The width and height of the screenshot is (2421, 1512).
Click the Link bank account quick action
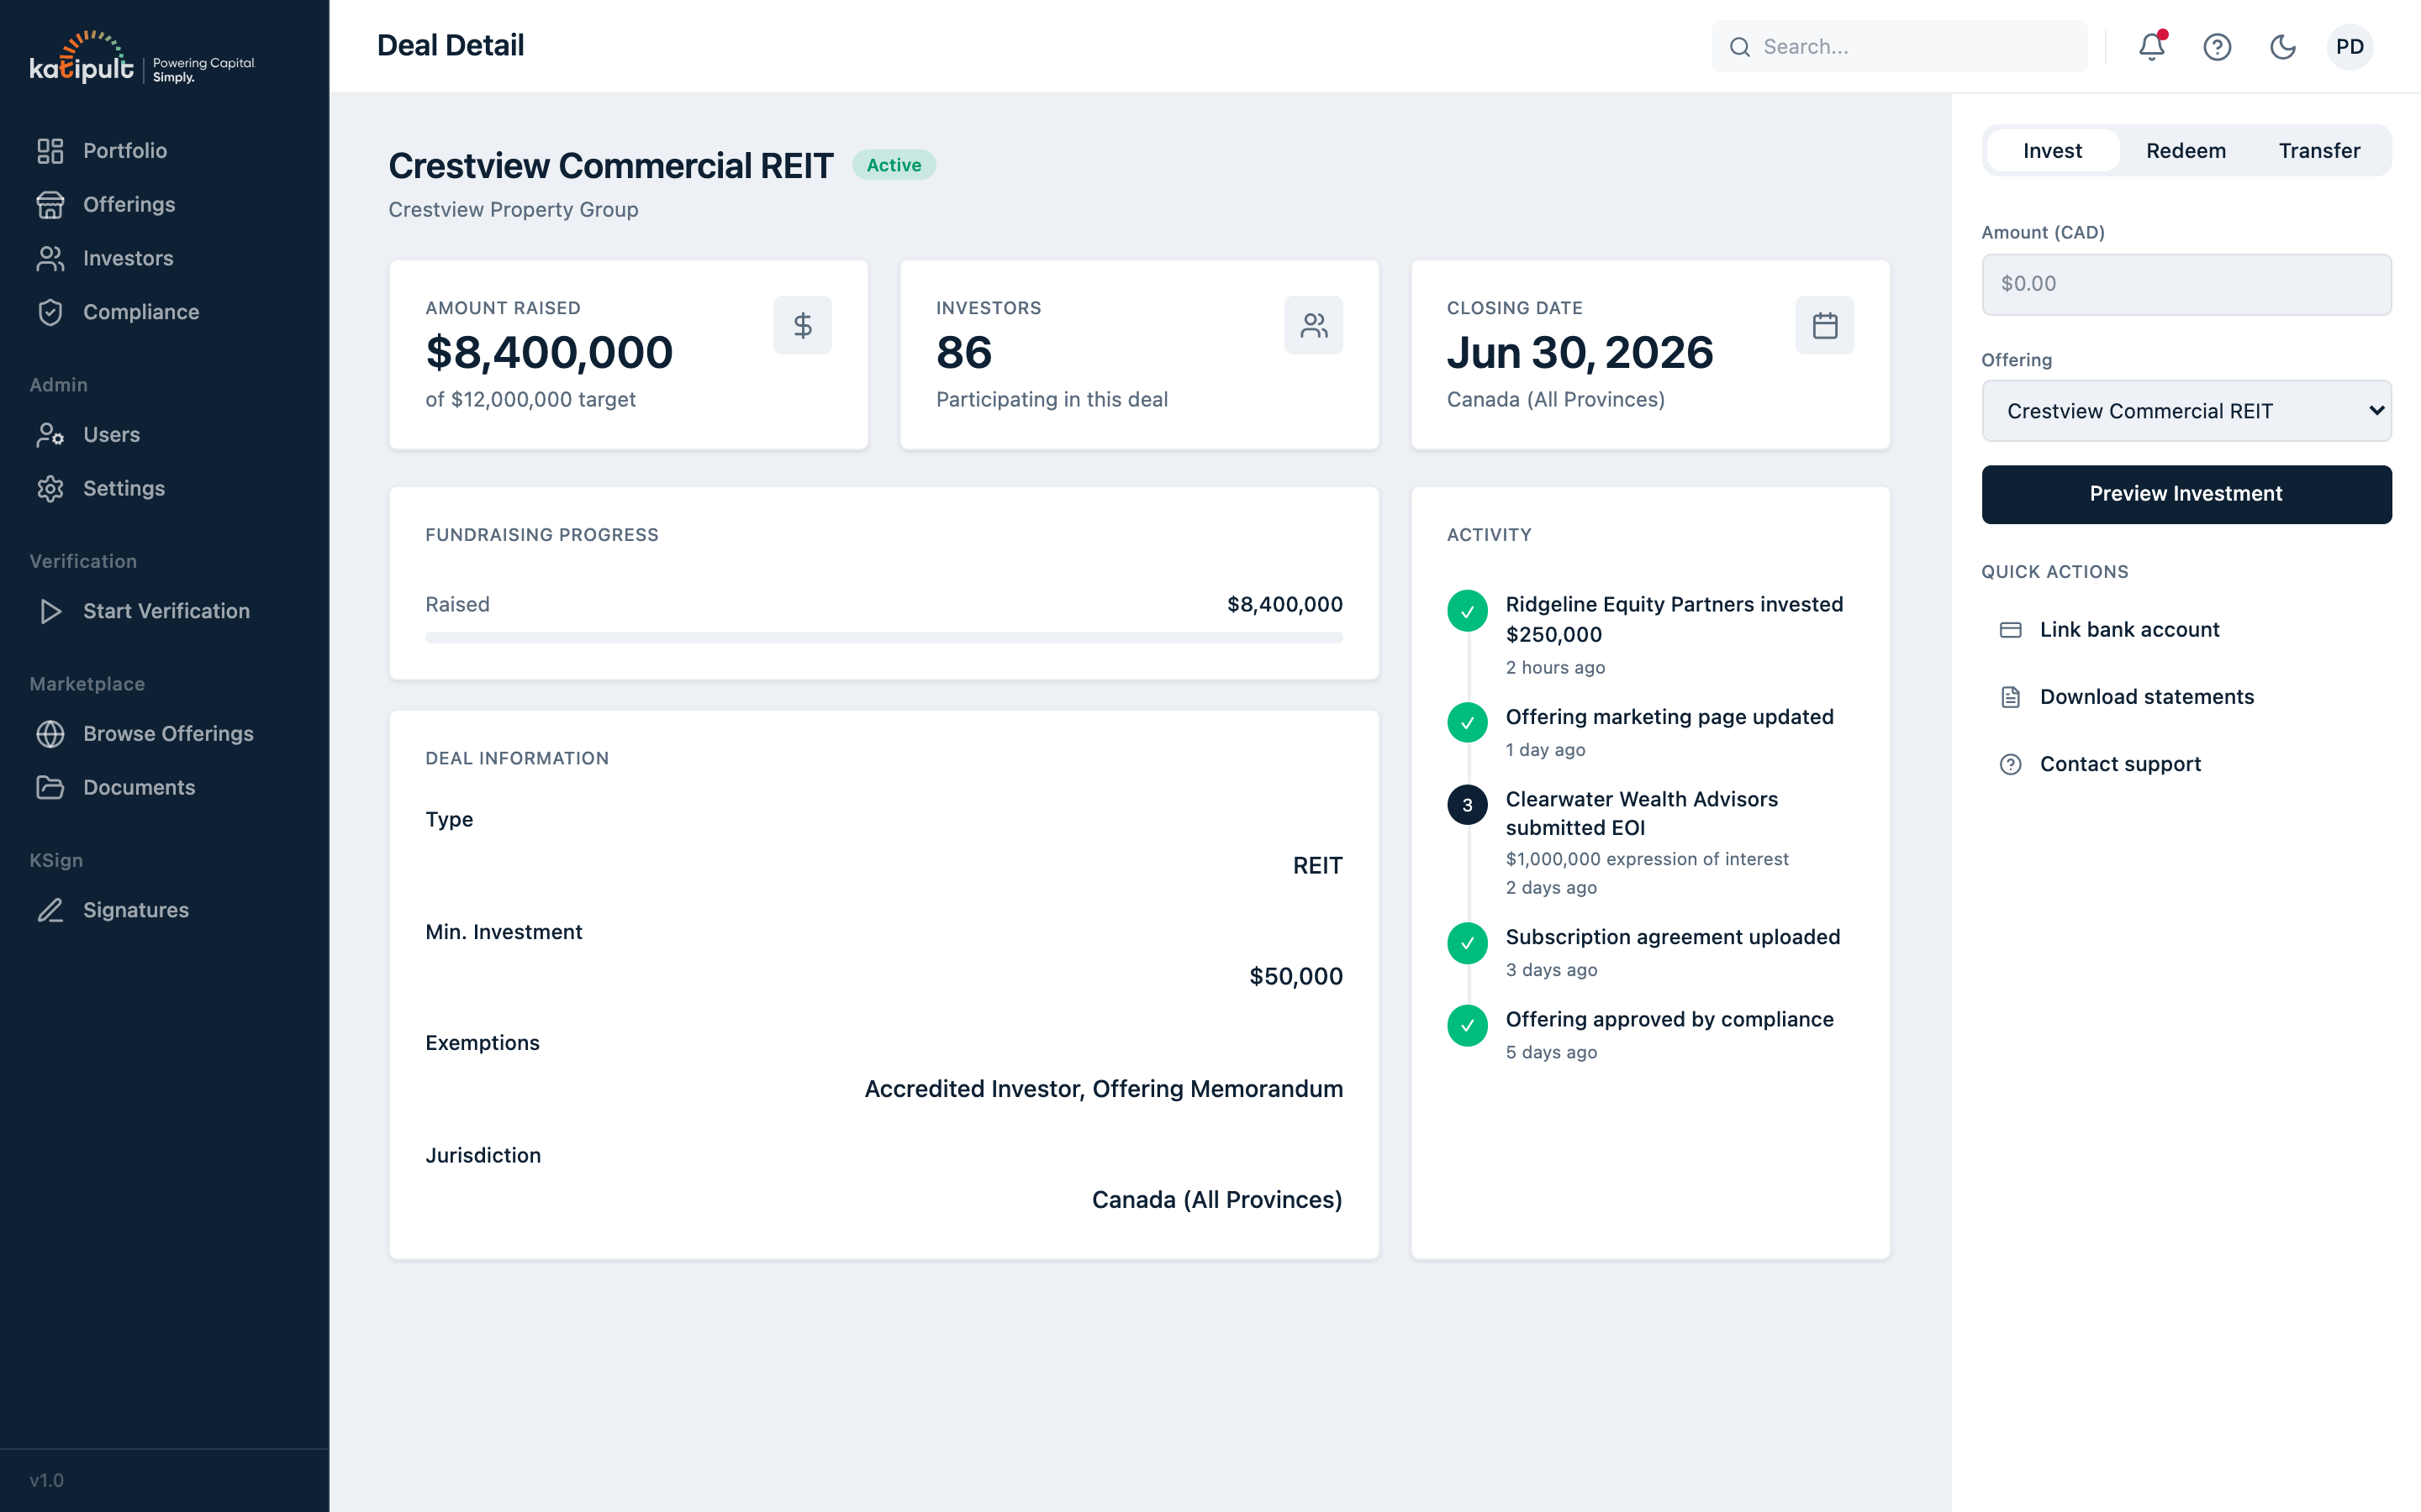[2128, 630]
